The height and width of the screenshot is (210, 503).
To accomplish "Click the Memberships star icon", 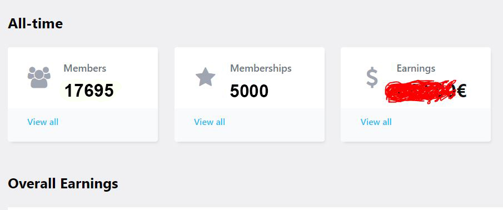I will [205, 77].
